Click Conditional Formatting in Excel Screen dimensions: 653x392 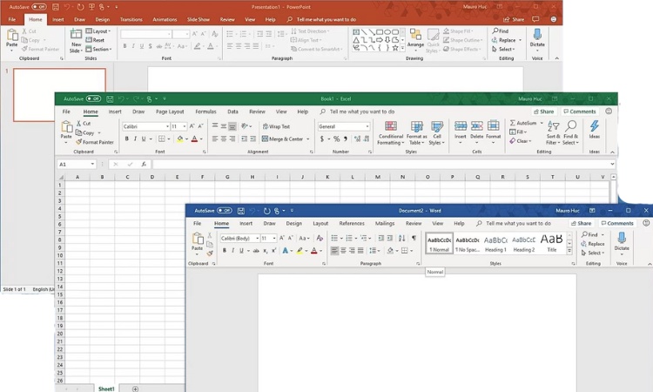click(391, 133)
